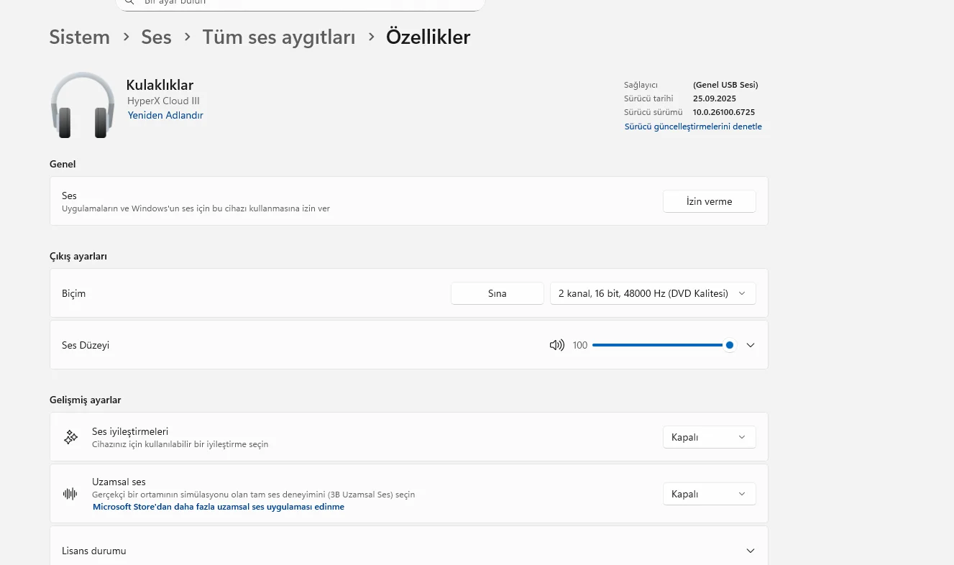Click the Sağlayıcı label
Viewport: 954px width, 565px height.
tap(641, 85)
